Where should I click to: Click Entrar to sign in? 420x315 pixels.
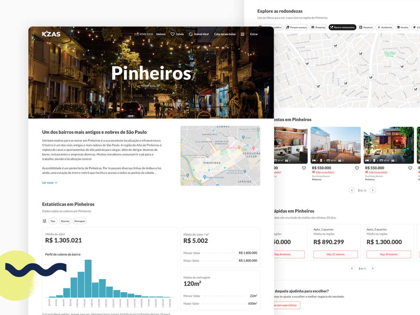click(254, 34)
